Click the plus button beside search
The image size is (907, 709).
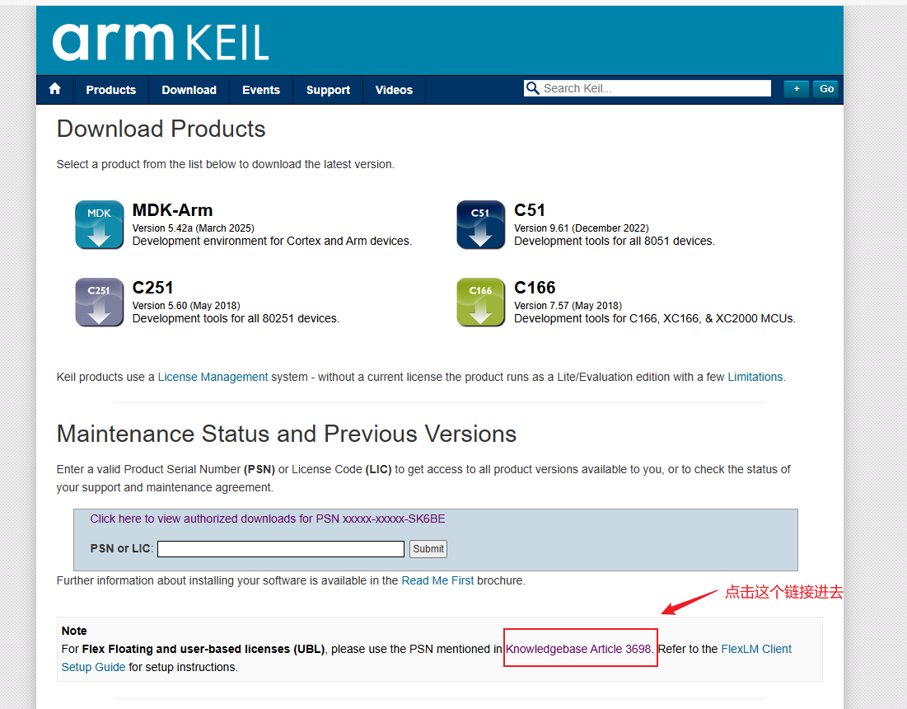click(x=797, y=88)
